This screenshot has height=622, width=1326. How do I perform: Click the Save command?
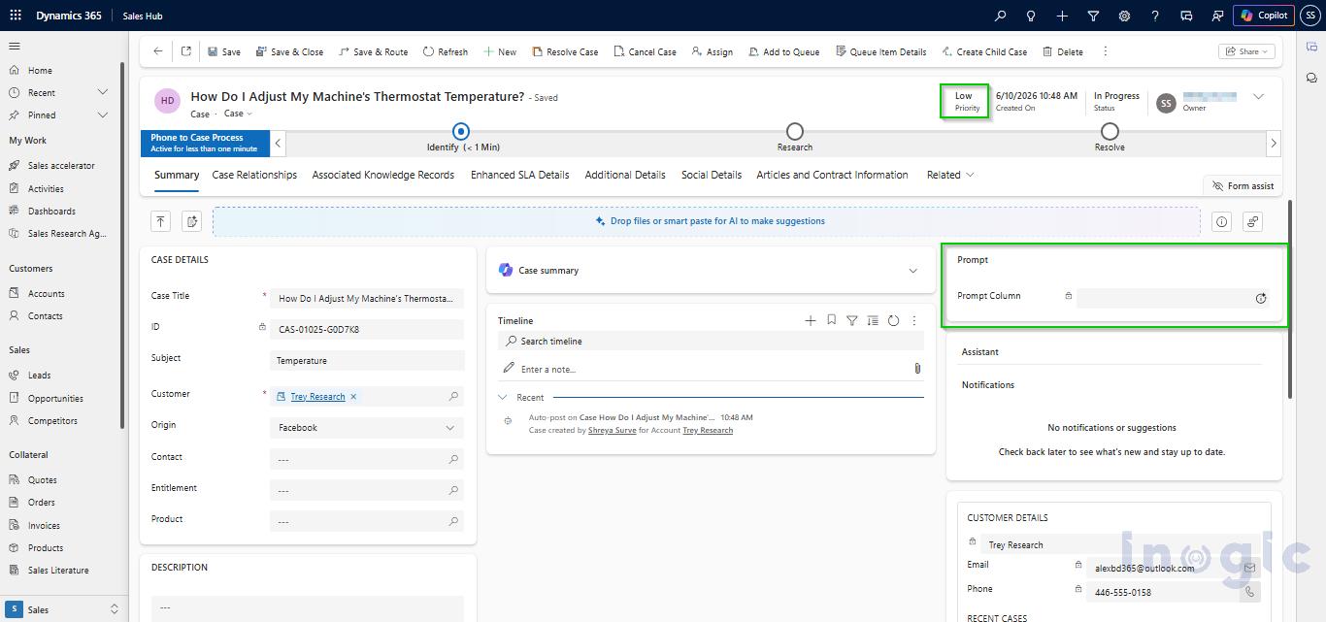click(x=223, y=51)
